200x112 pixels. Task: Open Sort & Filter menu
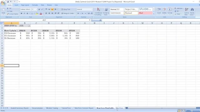click(x=187, y=12)
